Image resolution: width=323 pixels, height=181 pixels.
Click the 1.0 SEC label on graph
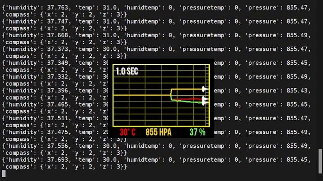tap(127, 71)
